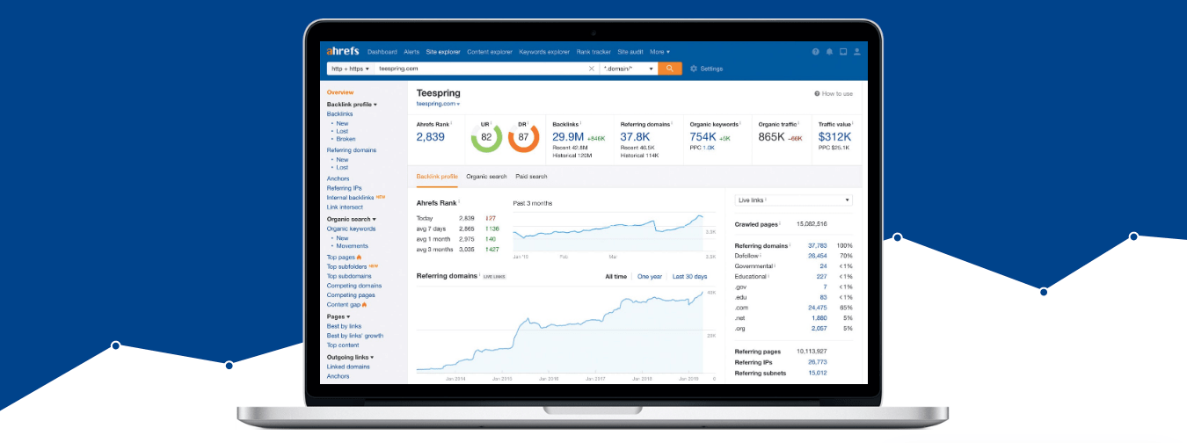The width and height of the screenshot is (1187, 443).
Task: Open the Top content sidebar link
Action: coord(343,345)
